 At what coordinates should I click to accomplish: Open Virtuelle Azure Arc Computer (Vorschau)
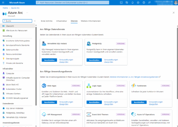point(17,79)
